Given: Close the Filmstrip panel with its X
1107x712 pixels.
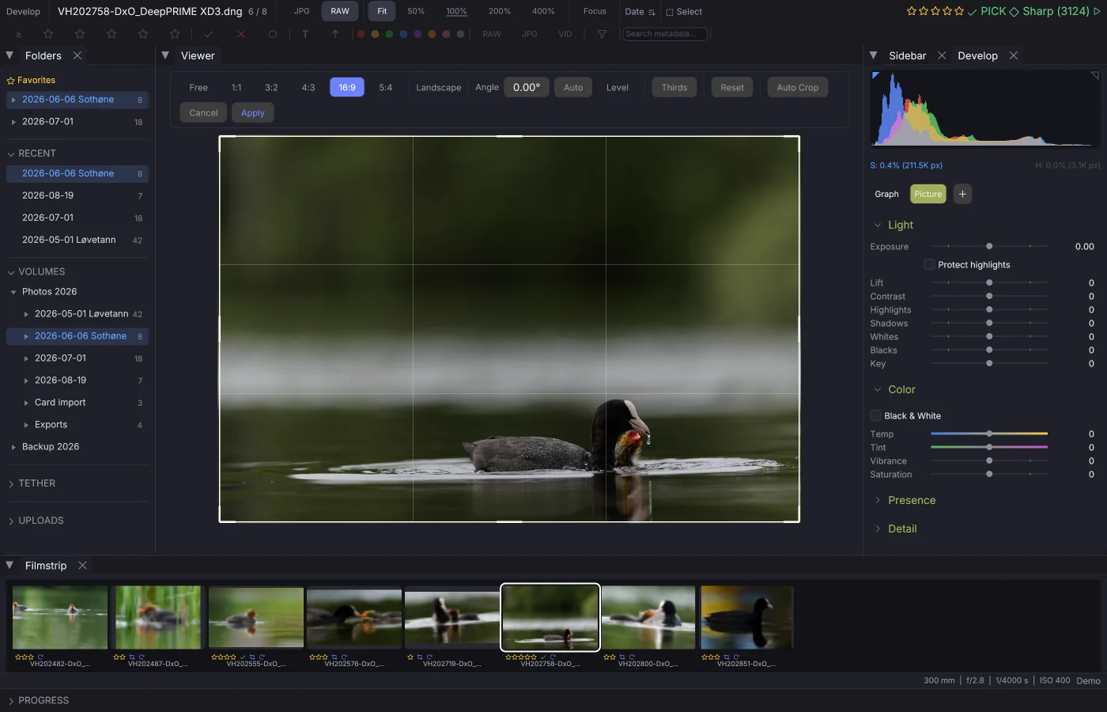Looking at the screenshot, I should pos(82,566).
